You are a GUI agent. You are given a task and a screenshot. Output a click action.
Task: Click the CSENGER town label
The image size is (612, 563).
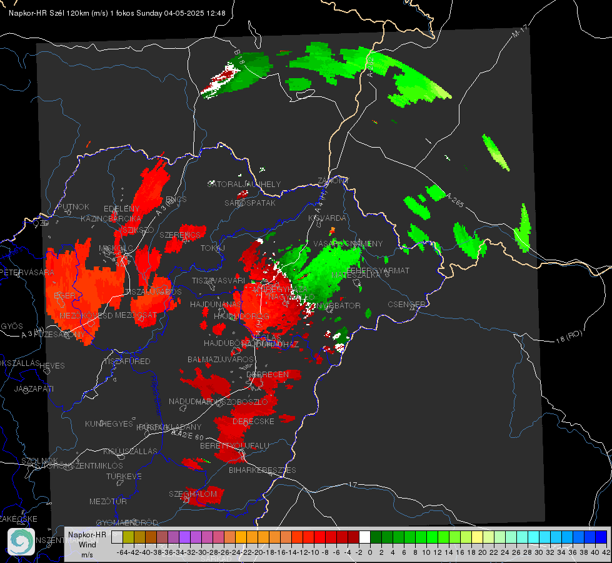pyautogui.click(x=407, y=305)
